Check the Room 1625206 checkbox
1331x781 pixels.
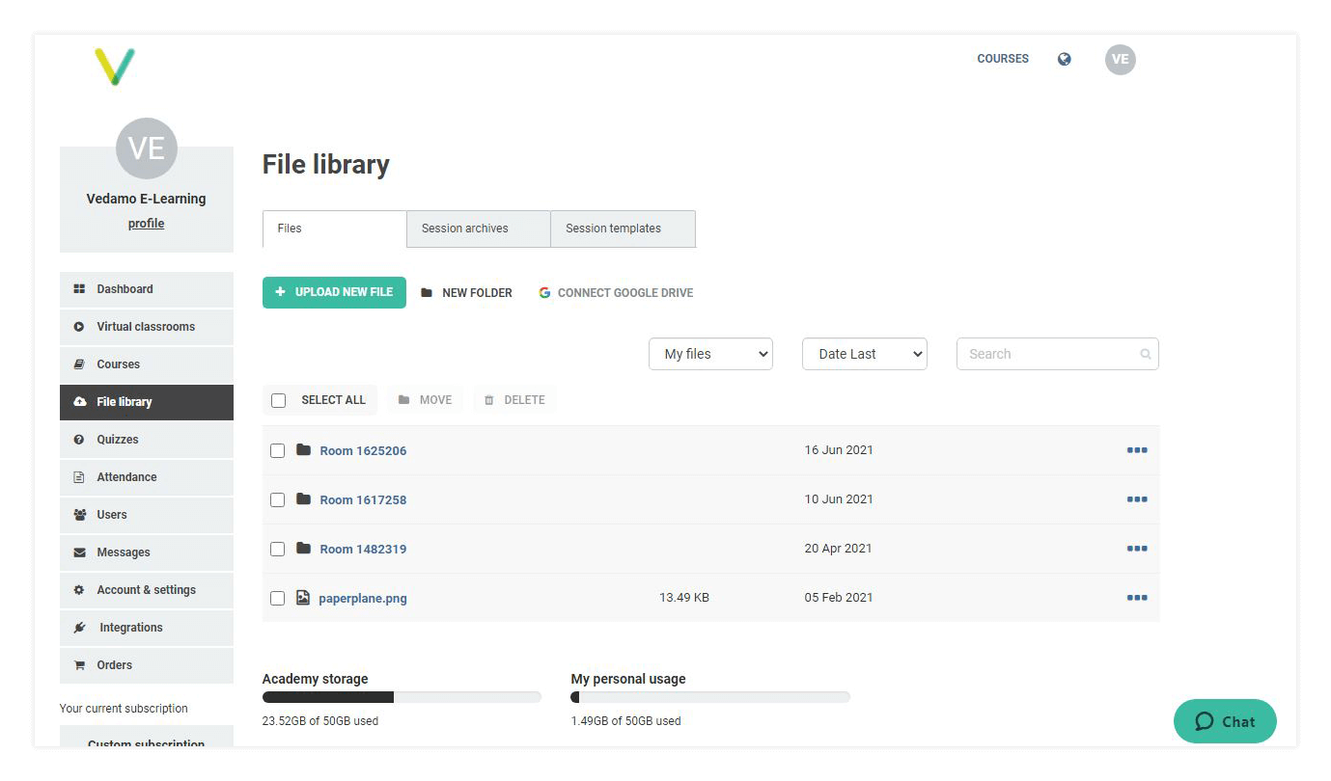pyautogui.click(x=277, y=450)
